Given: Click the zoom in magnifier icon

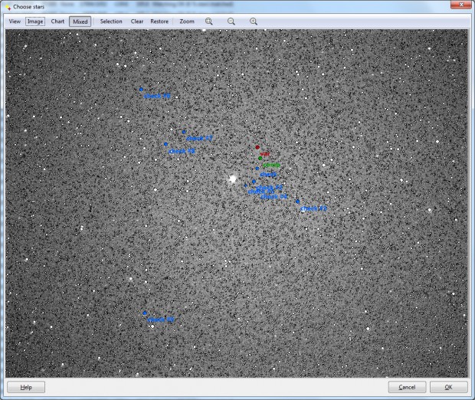Looking at the screenshot, I should [x=254, y=21].
